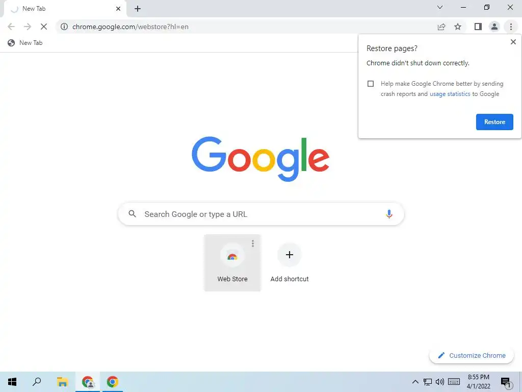This screenshot has height=392, width=522.
Task: Click the search magnifier icon in search box
Action: (x=132, y=214)
